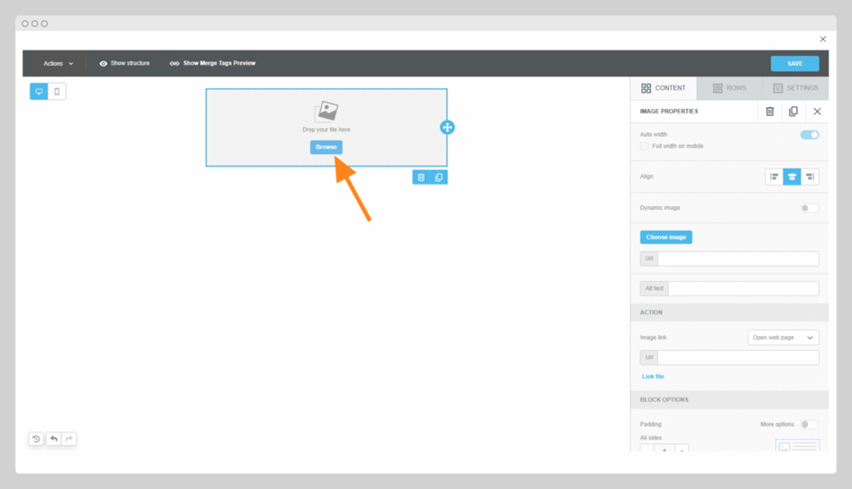Align image to the right

pos(810,177)
